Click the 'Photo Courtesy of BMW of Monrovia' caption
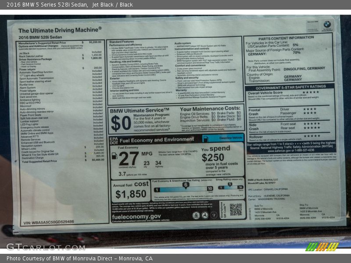The image size is (351, 263). click(x=79, y=258)
